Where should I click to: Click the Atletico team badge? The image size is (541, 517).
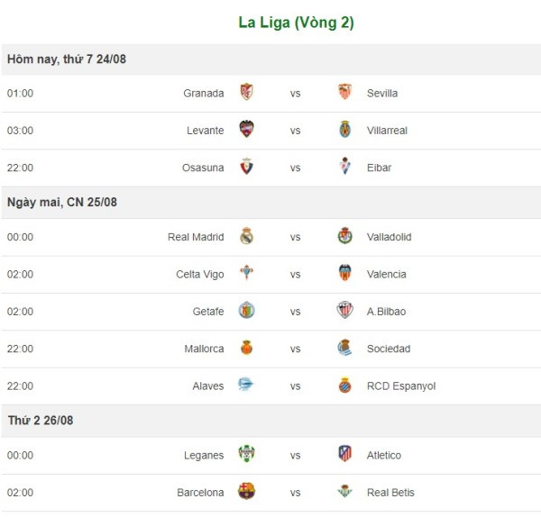pos(344,455)
